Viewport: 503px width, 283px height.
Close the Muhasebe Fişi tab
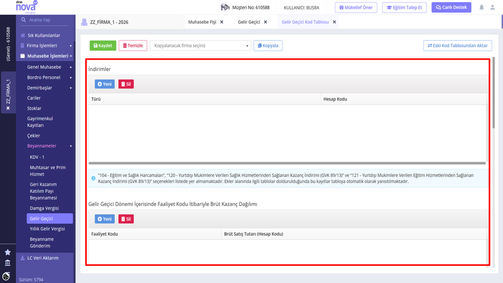point(222,22)
